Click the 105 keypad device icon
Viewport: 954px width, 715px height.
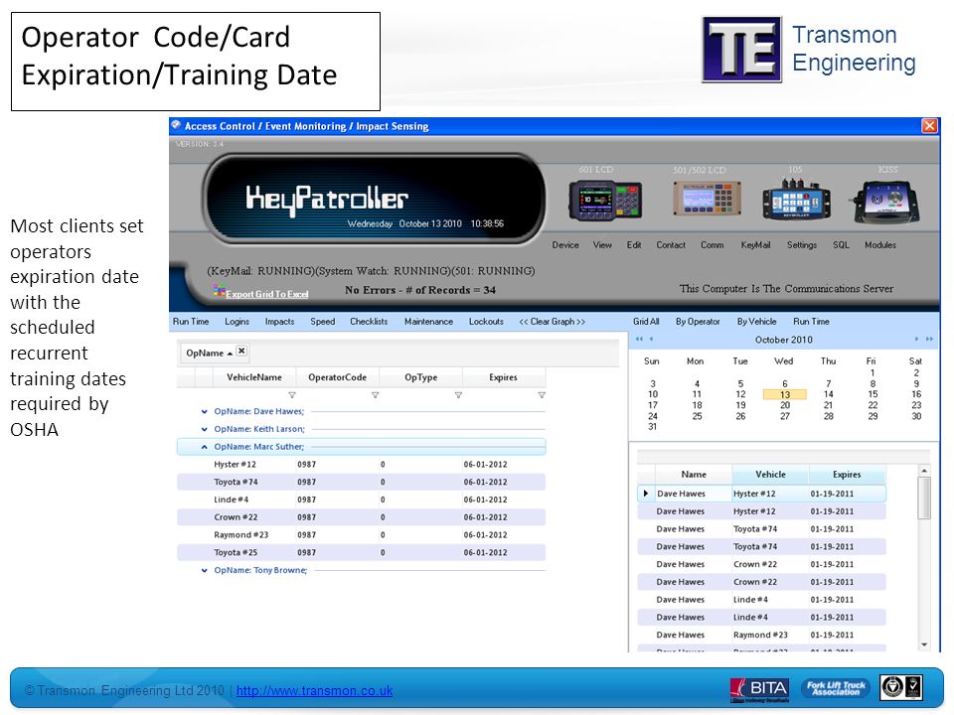point(796,199)
